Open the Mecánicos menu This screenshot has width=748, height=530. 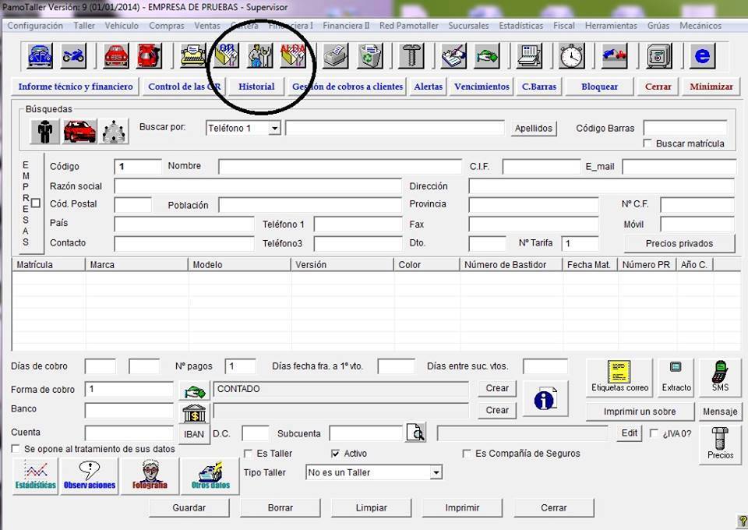pyautogui.click(x=700, y=26)
